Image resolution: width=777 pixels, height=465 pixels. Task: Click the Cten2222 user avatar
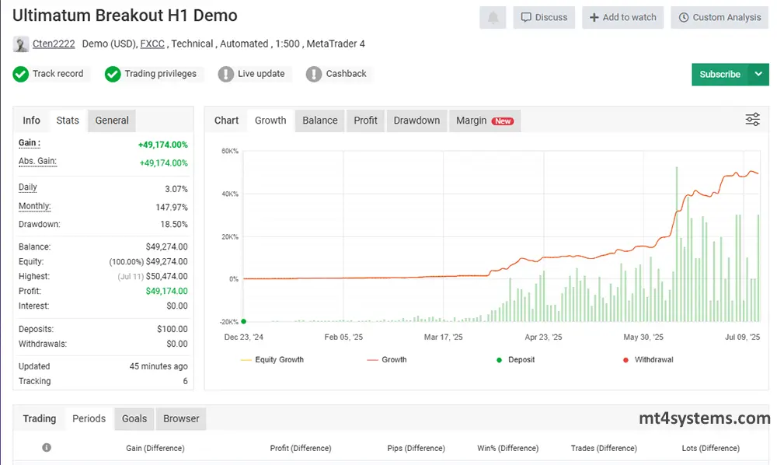[x=21, y=44]
